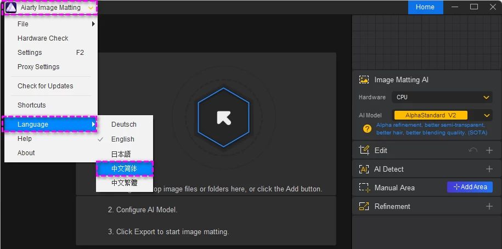Open the Help menu item
502x249 pixels.
(51, 139)
